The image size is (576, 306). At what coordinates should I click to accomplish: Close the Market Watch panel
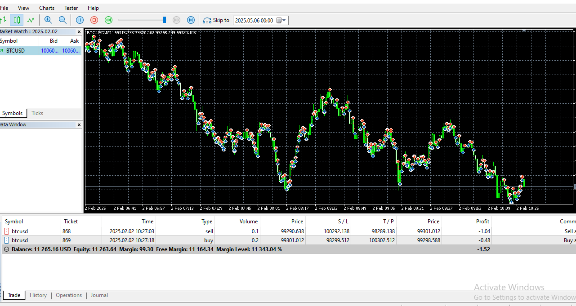click(x=79, y=32)
